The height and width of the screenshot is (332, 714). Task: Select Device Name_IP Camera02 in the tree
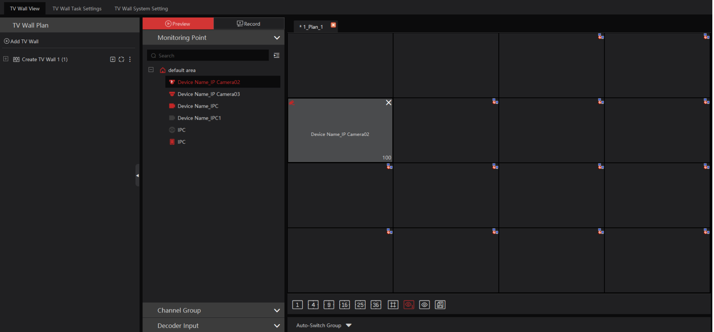click(223, 82)
